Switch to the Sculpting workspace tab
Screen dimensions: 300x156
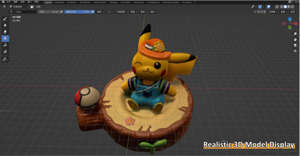[x=72, y=2]
